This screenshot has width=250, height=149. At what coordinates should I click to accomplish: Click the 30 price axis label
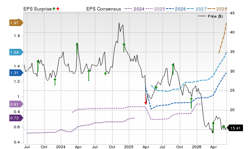[x=232, y=71]
